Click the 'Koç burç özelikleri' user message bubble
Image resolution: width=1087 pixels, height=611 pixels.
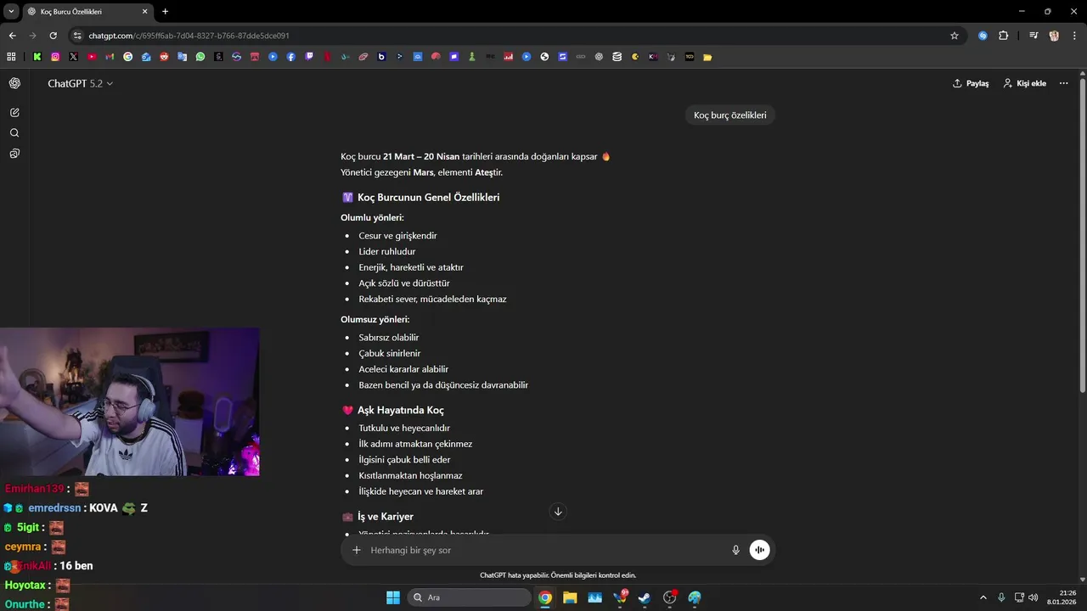pos(730,115)
